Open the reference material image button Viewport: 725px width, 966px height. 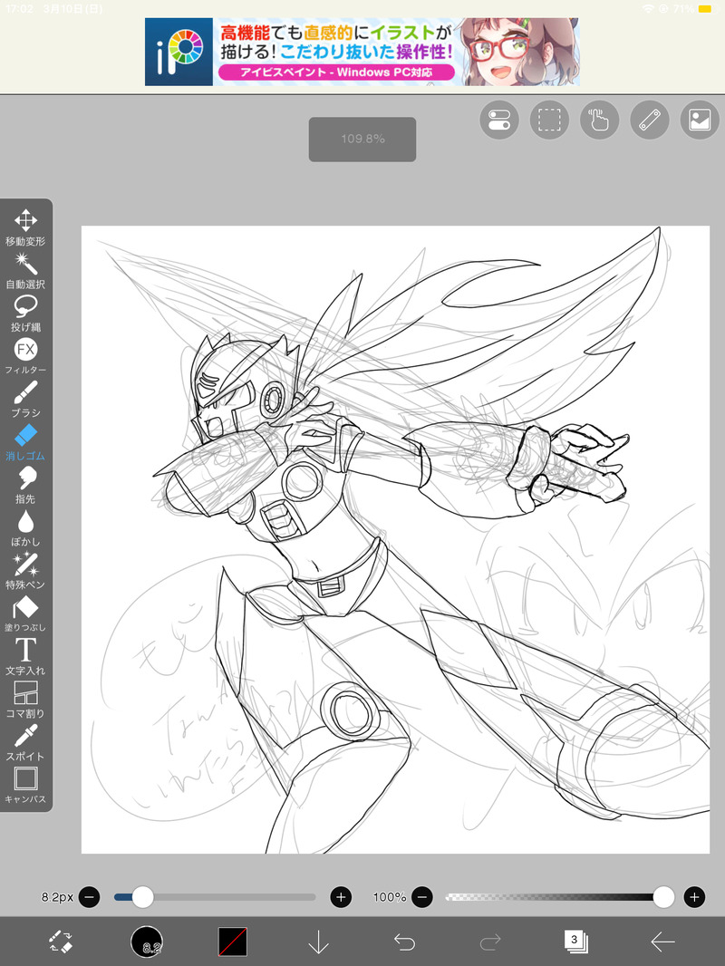(x=700, y=120)
